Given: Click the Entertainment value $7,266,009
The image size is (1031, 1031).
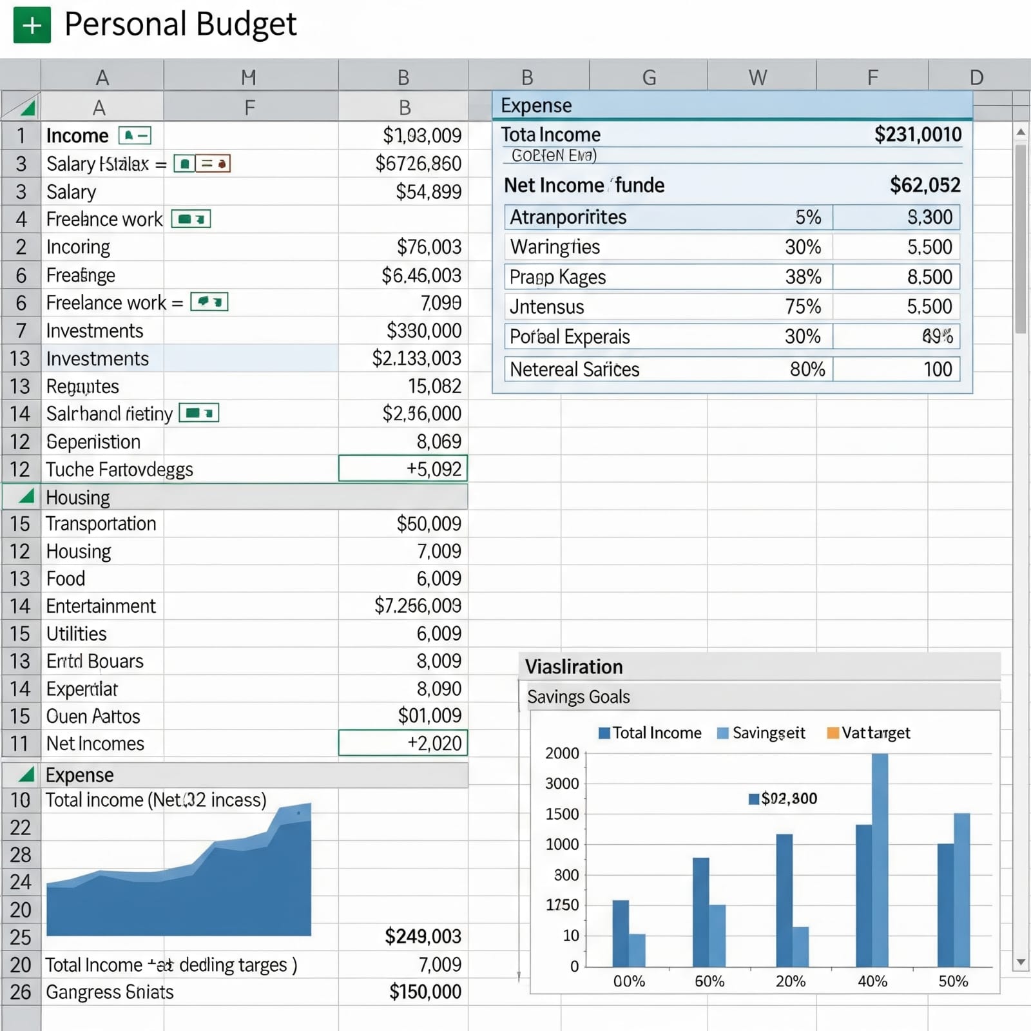Looking at the screenshot, I should 418,606.
